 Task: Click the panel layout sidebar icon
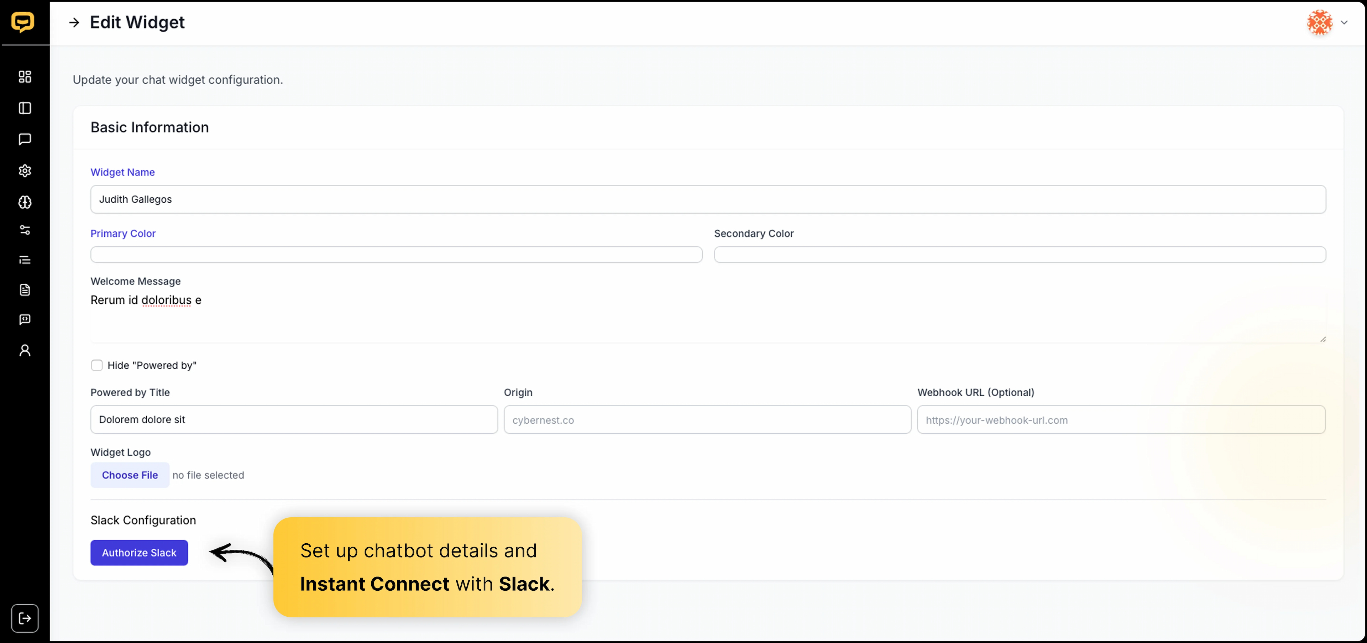[25, 108]
